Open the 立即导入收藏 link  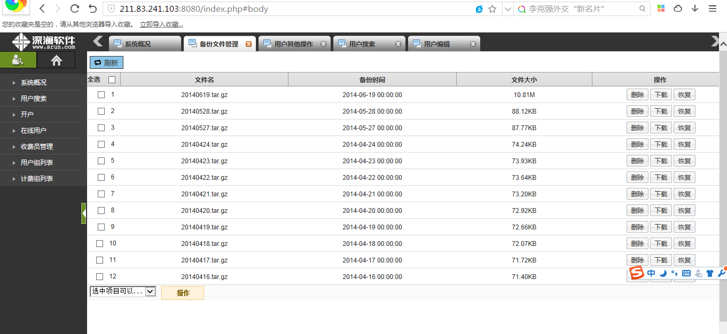pyautogui.click(x=161, y=25)
